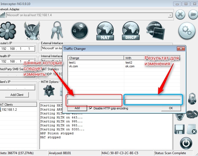Open the NAT mode globe icon
Image resolution: width=198 pixels, height=156 pixels.
[105, 31]
